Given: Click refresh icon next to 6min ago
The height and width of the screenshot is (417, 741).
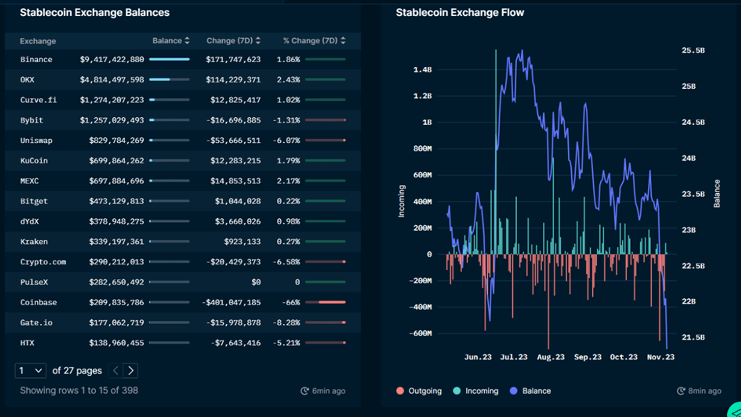Looking at the screenshot, I should pyautogui.click(x=305, y=391).
